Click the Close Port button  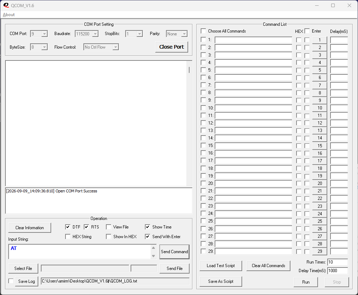point(171,47)
